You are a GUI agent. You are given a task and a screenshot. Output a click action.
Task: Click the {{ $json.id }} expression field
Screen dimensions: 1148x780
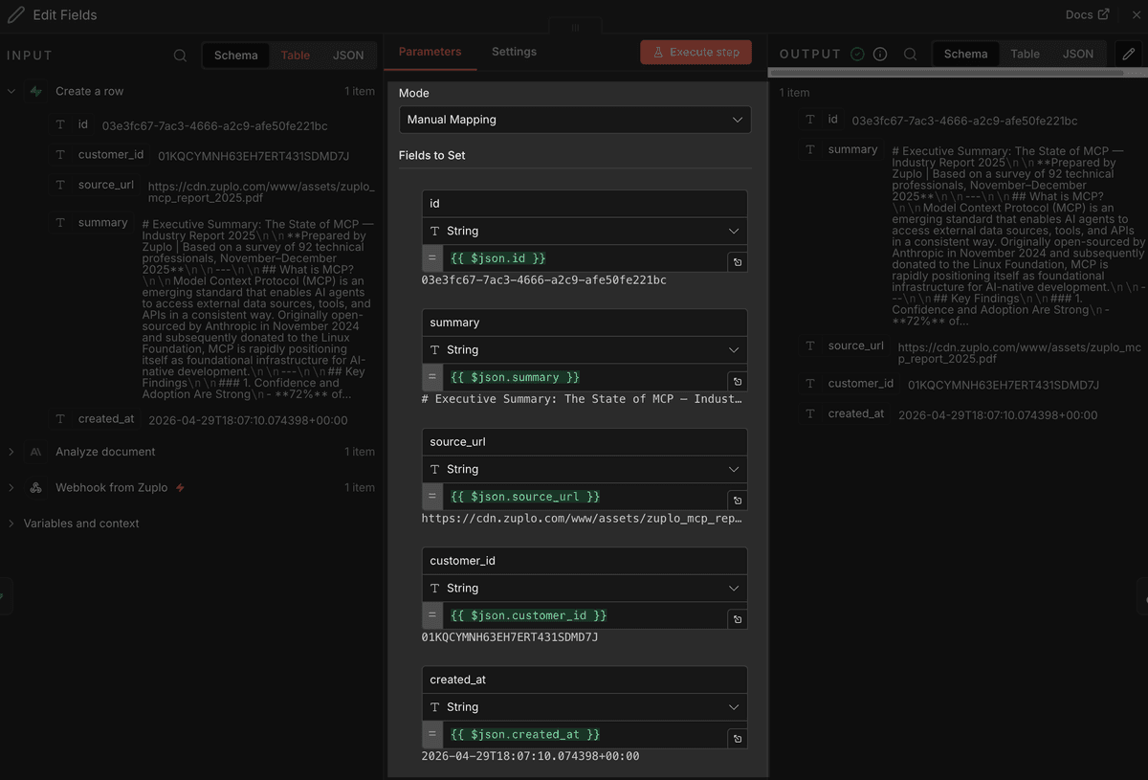(x=584, y=258)
